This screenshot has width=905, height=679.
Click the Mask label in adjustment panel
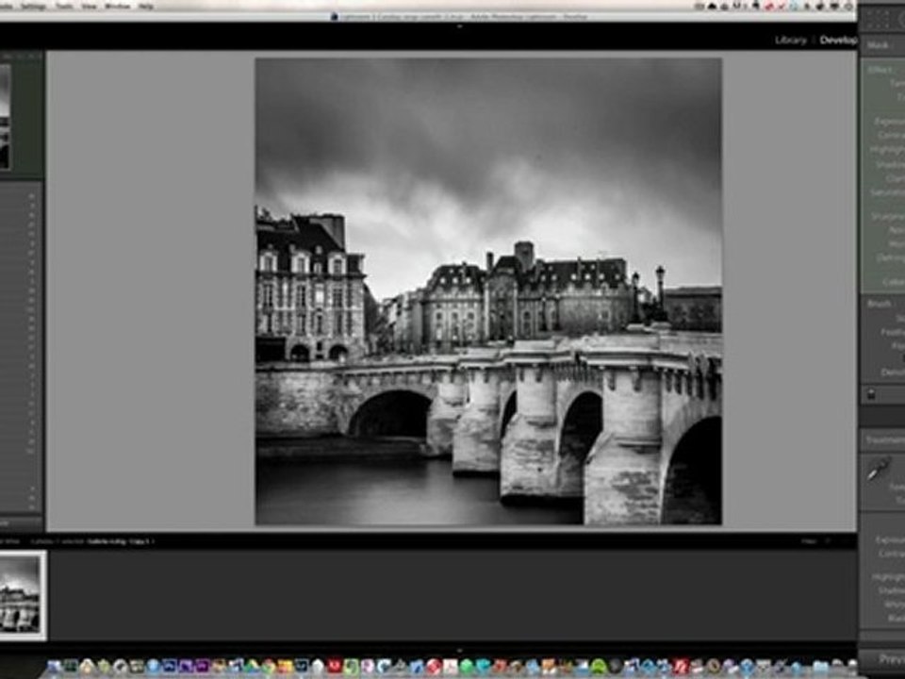coord(878,45)
